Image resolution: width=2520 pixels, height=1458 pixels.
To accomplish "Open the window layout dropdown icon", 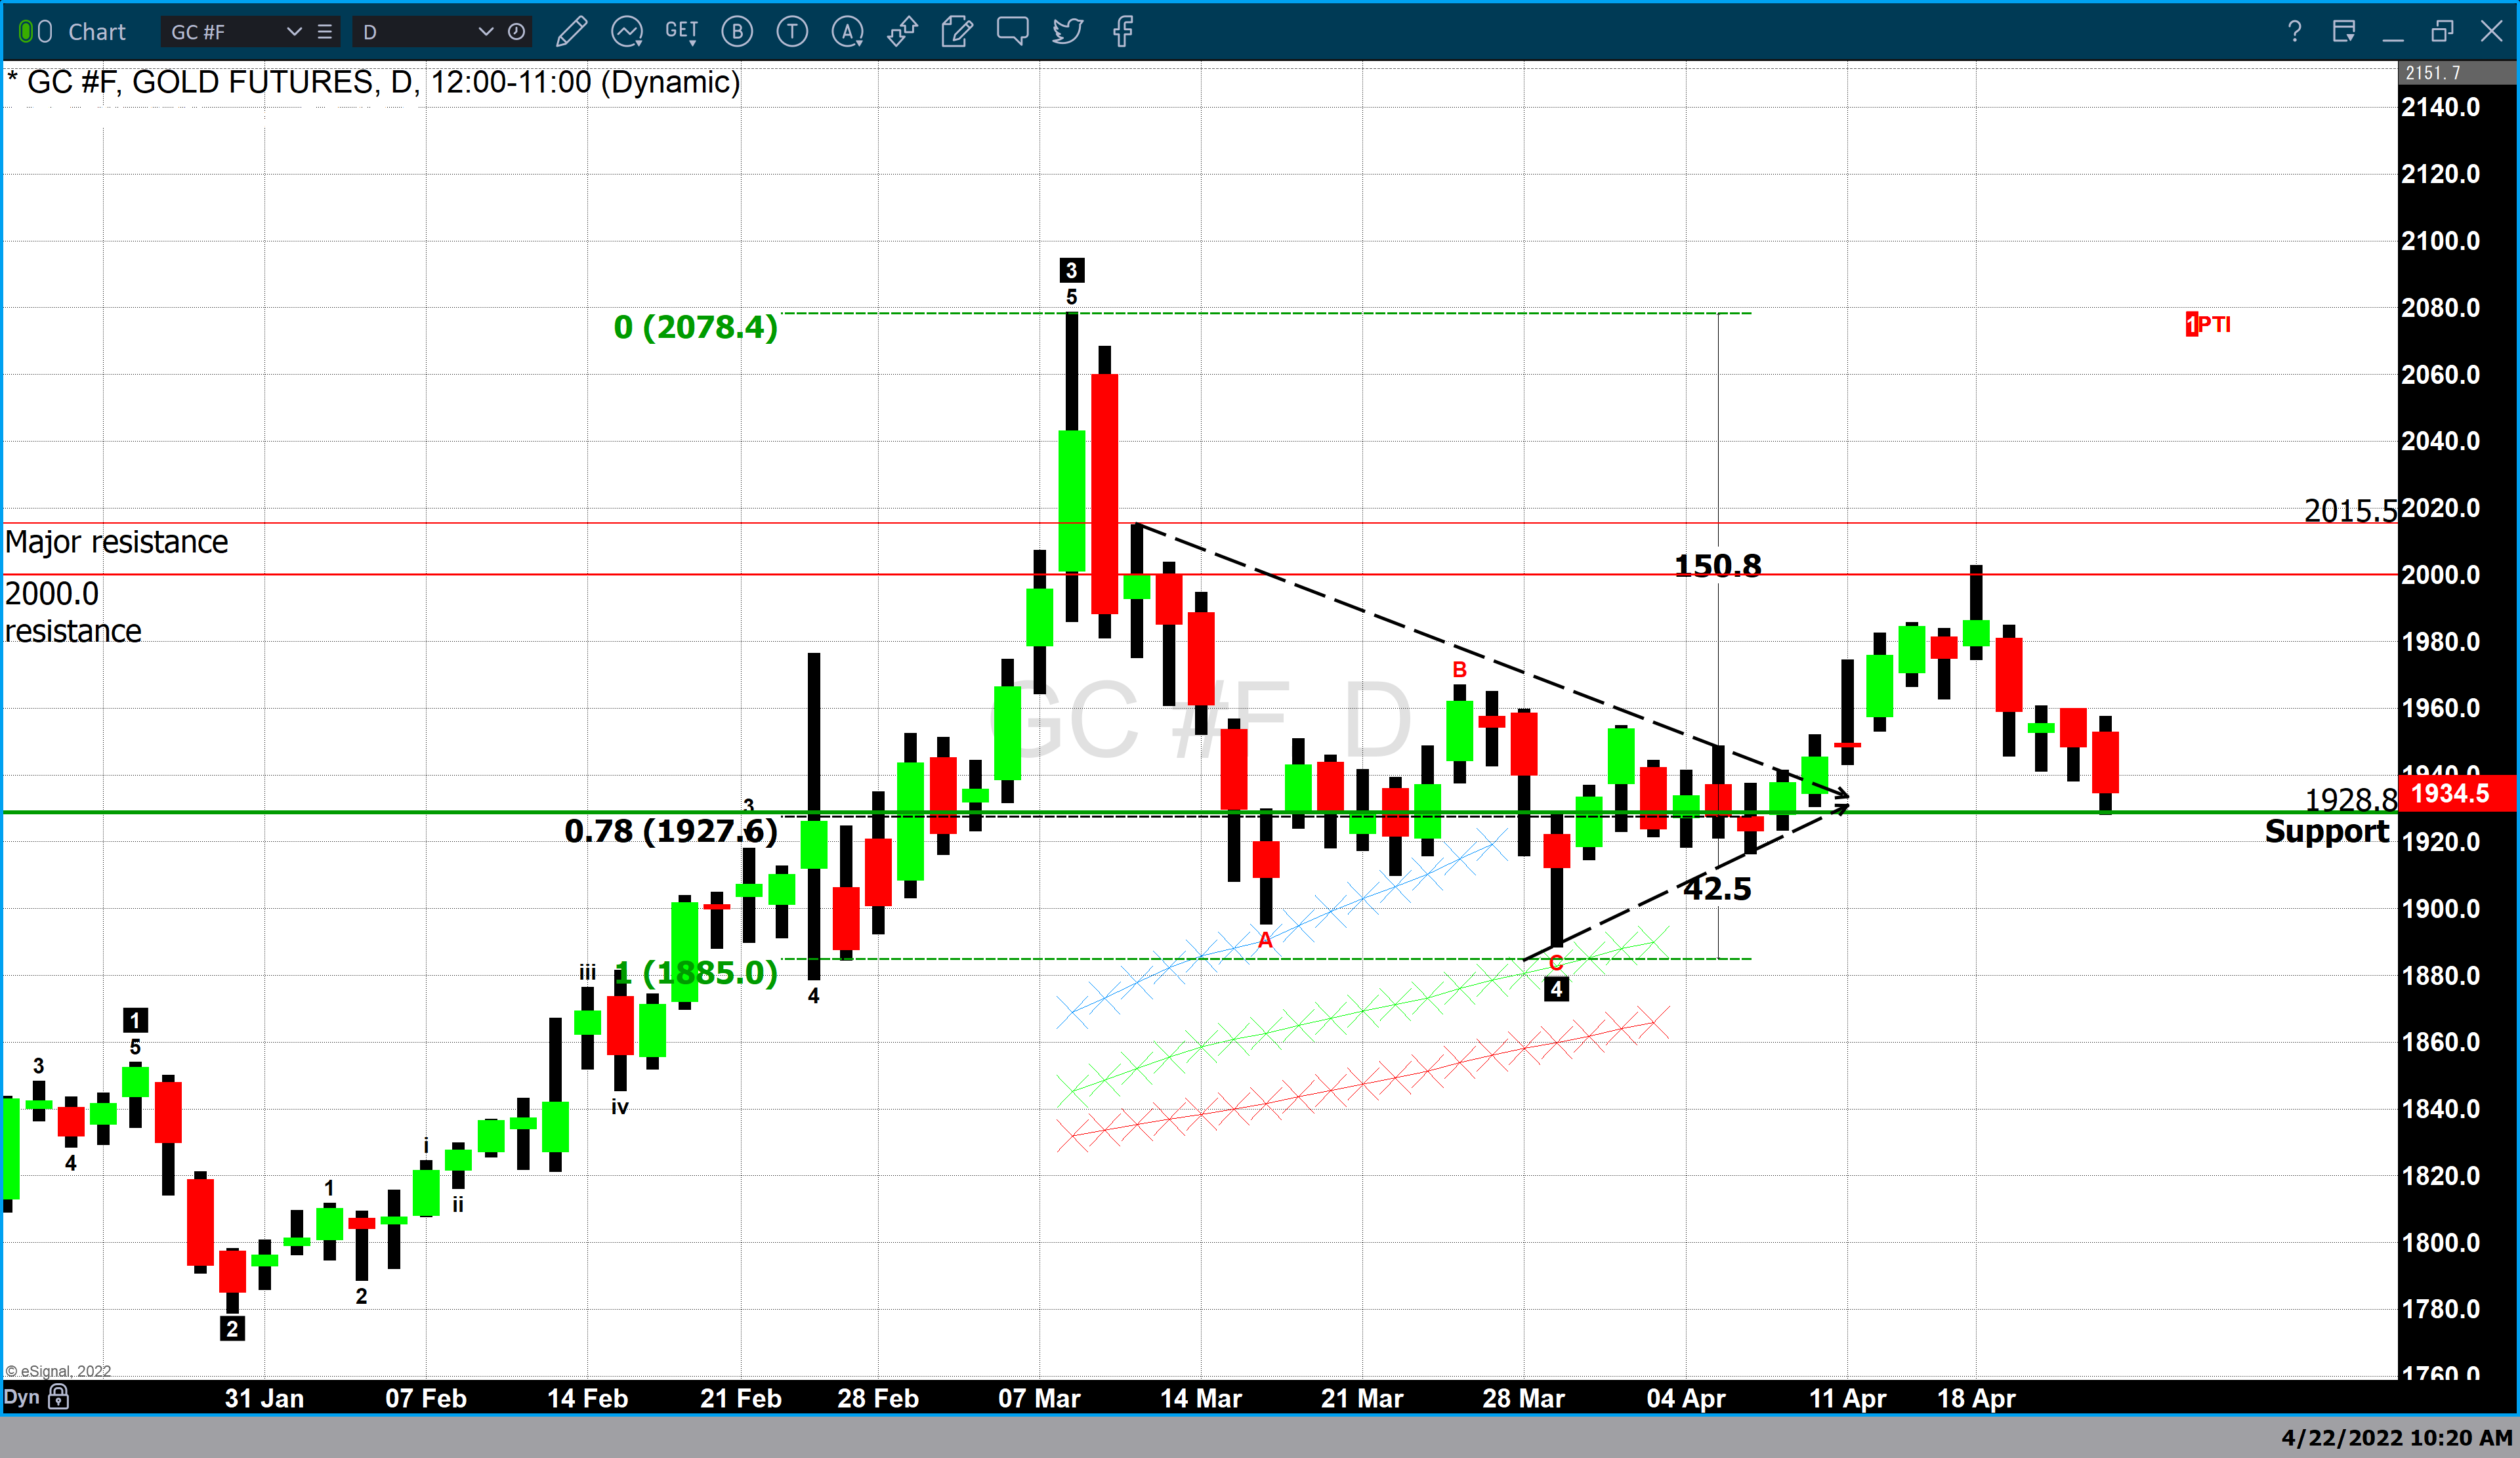I will pyautogui.click(x=2343, y=32).
